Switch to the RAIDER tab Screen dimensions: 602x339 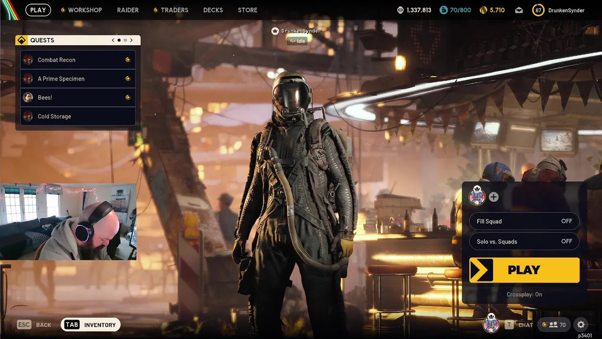pos(128,10)
